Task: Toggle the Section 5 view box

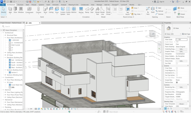Action: tap(10, 72)
